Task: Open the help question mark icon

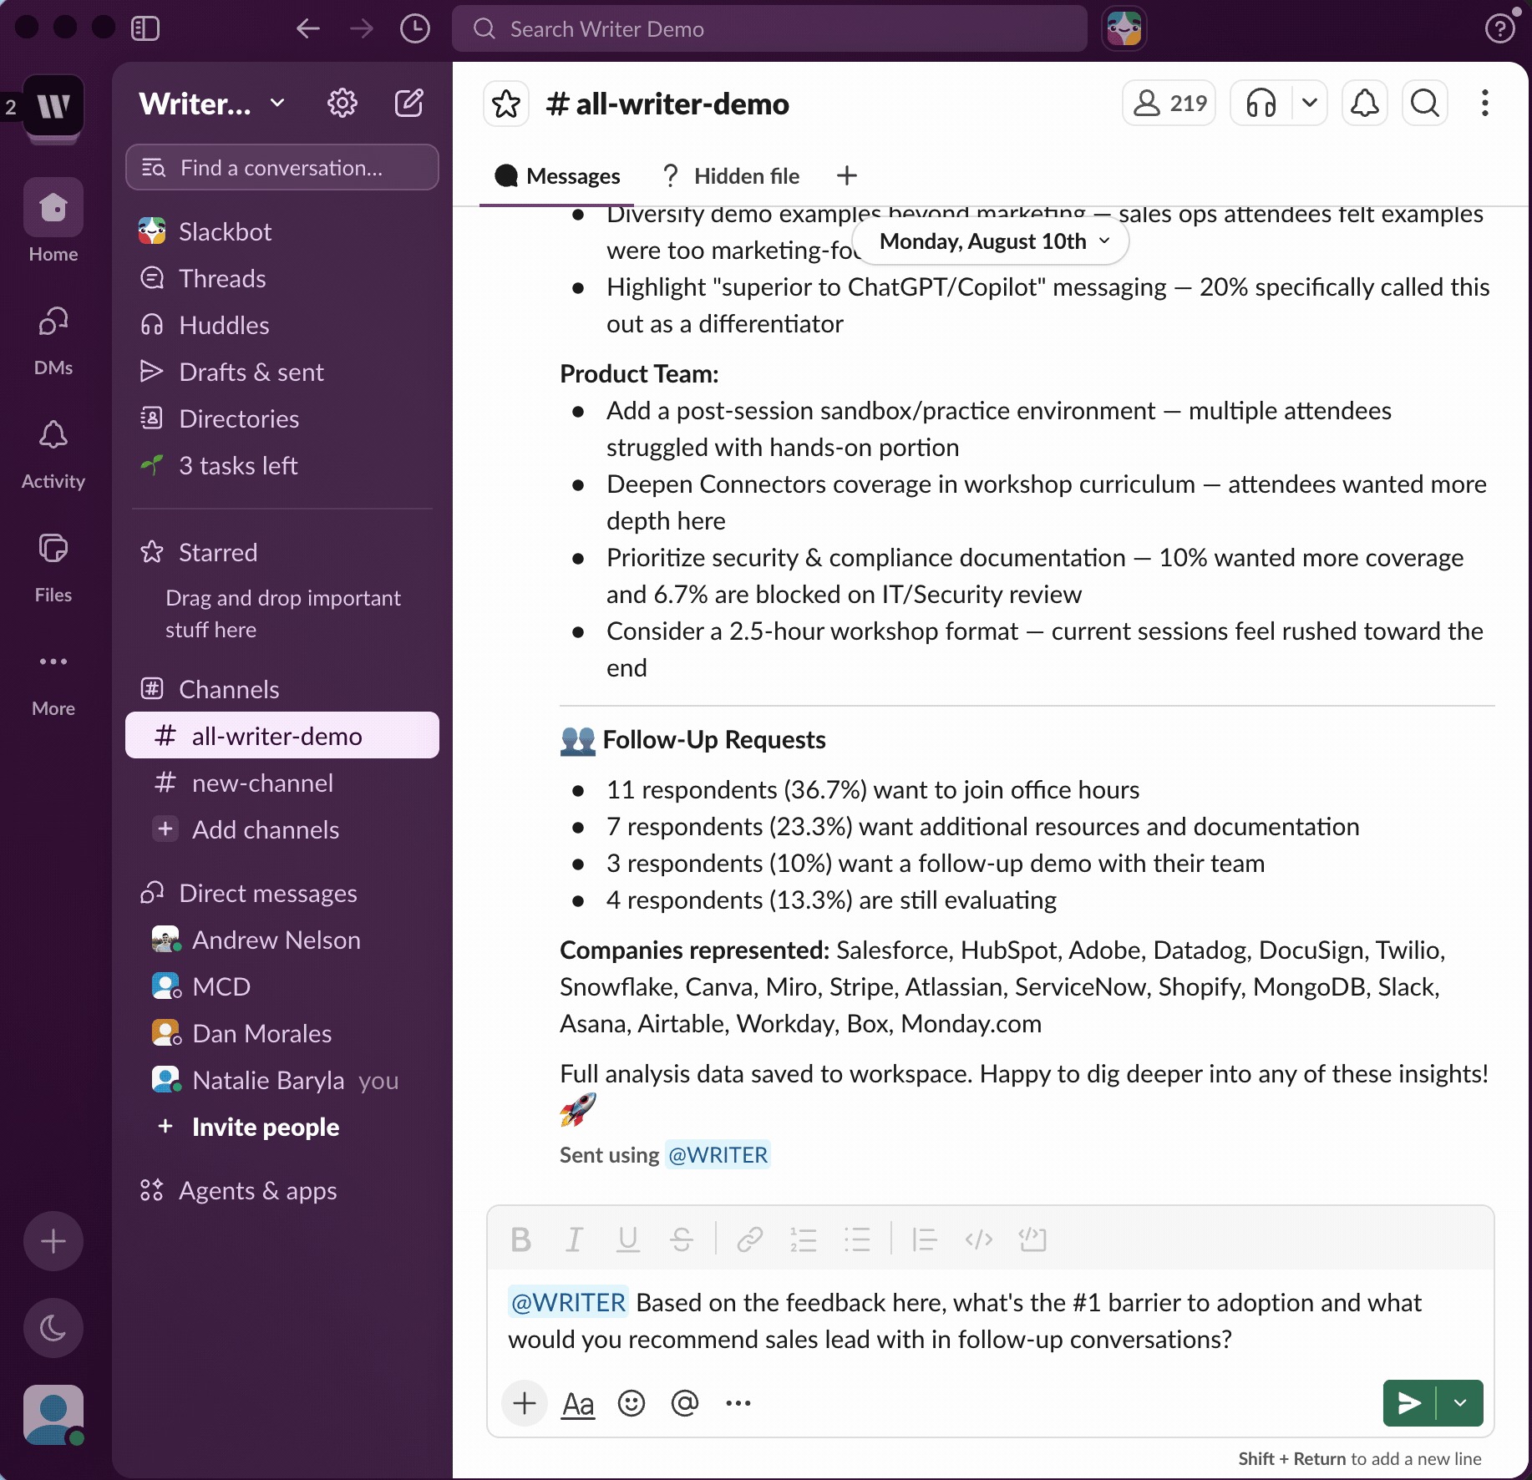Action: 1500,28
